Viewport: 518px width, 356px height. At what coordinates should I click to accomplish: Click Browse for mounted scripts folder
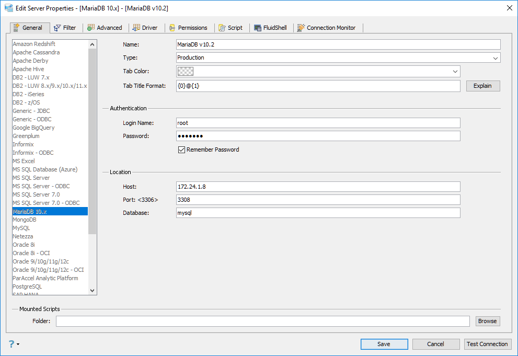click(488, 321)
